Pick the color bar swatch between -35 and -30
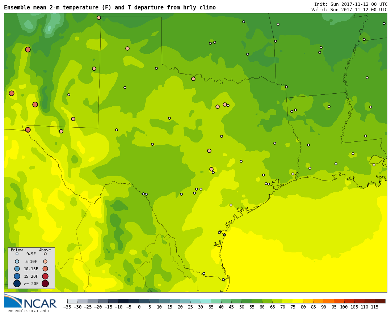 pyautogui.click(x=72, y=301)
